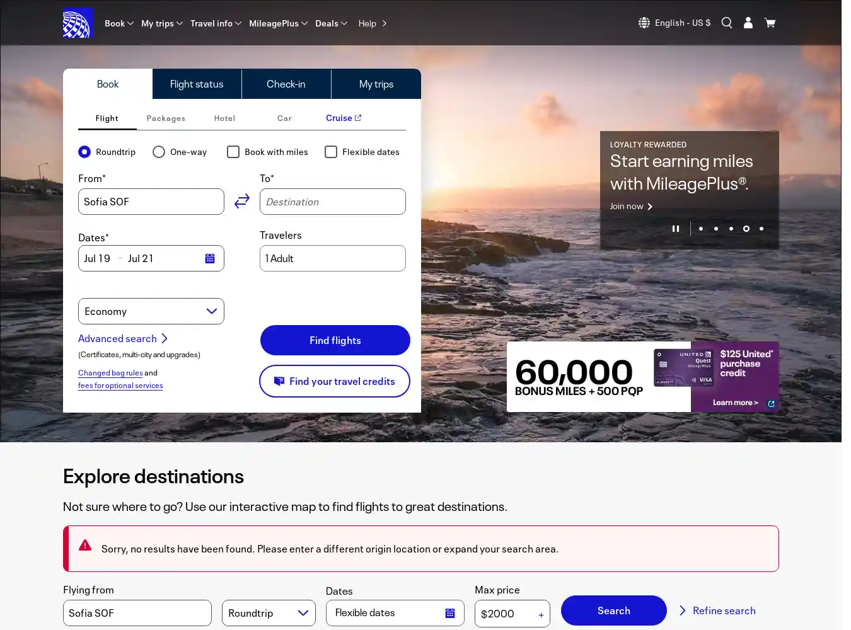Viewport: 851px width, 630px height.
Task: Select the Hotel sub-tab
Action: 224,118
